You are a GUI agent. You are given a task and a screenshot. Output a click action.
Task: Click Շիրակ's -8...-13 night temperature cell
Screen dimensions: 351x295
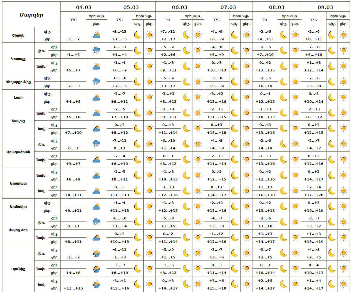(120, 31)
